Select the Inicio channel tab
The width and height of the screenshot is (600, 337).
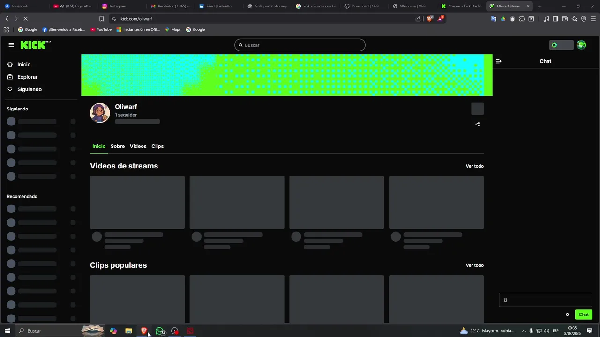(x=99, y=146)
